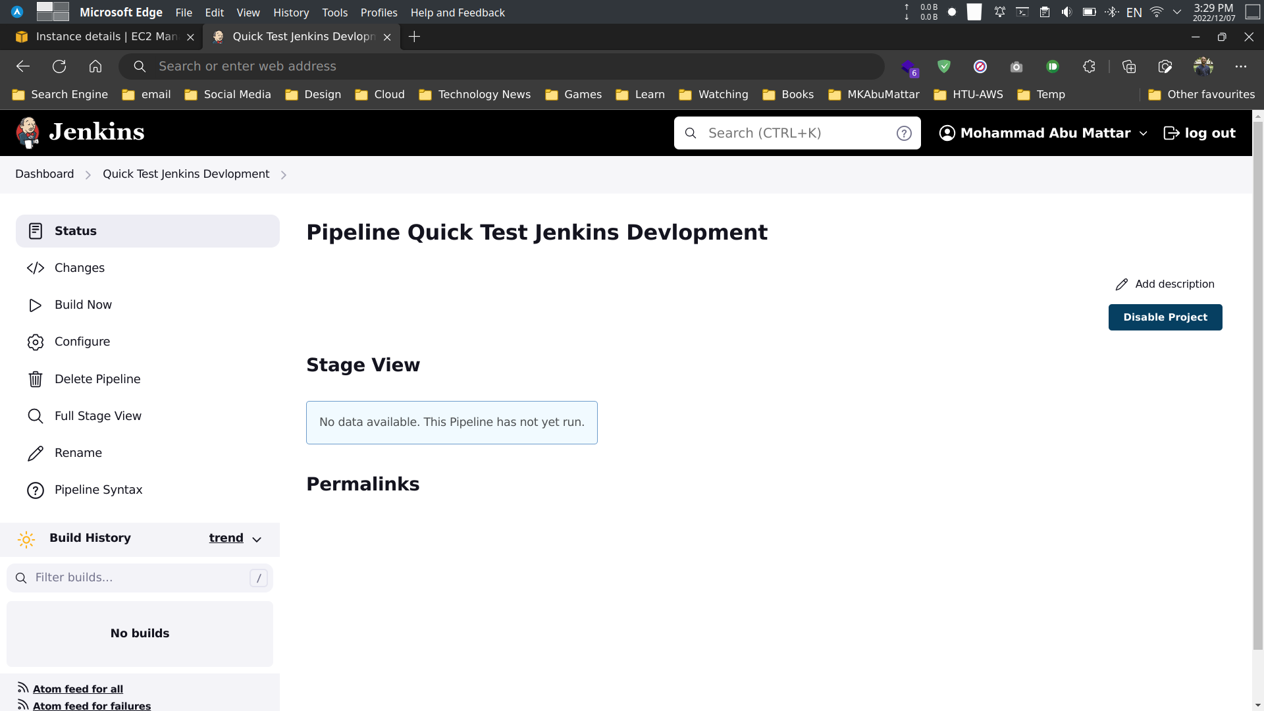The width and height of the screenshot is (1264, 711).
Task: Click the weather icon next to Build History
Action: [x=26, y=539]
